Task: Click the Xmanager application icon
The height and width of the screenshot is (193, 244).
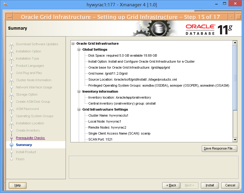Action: tap(5, 4)
